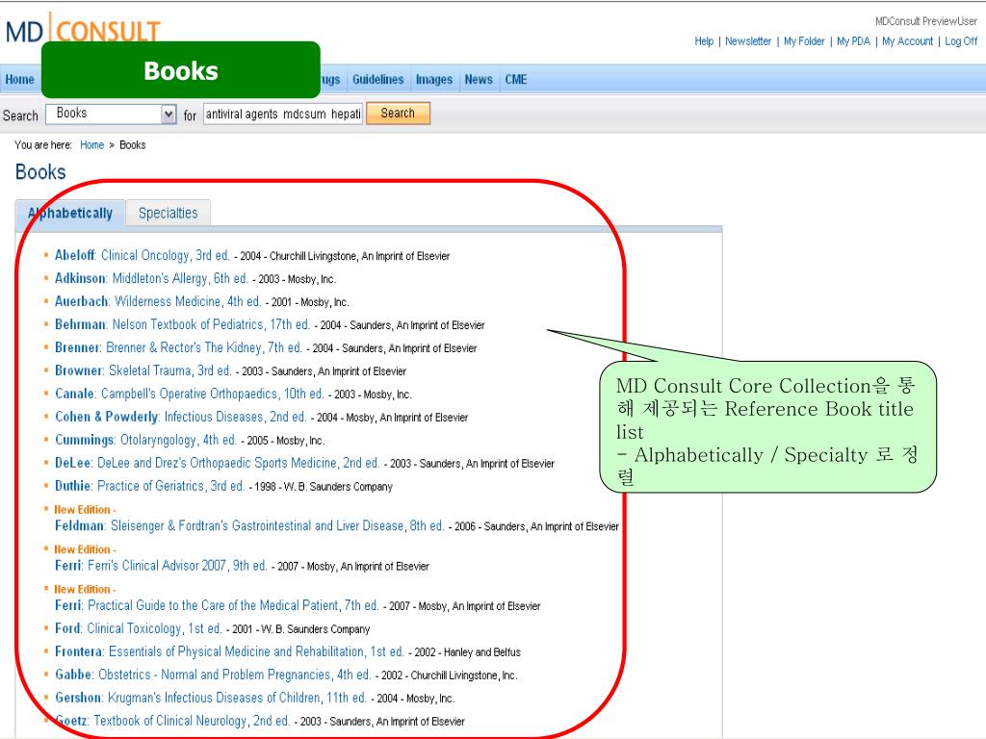Click the Log Off link
This screenshot has width=986, height=739.
961,41
